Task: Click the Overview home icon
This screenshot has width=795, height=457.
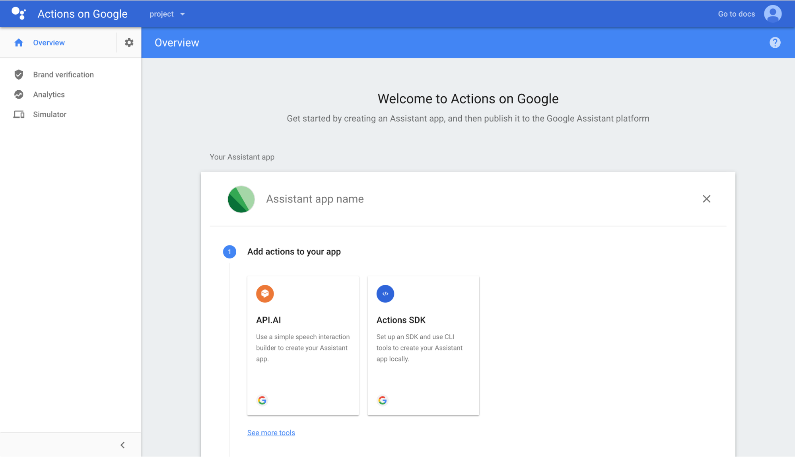Action: tap(19, 43)
